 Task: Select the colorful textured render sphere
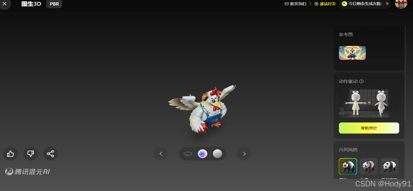[202, 154]
